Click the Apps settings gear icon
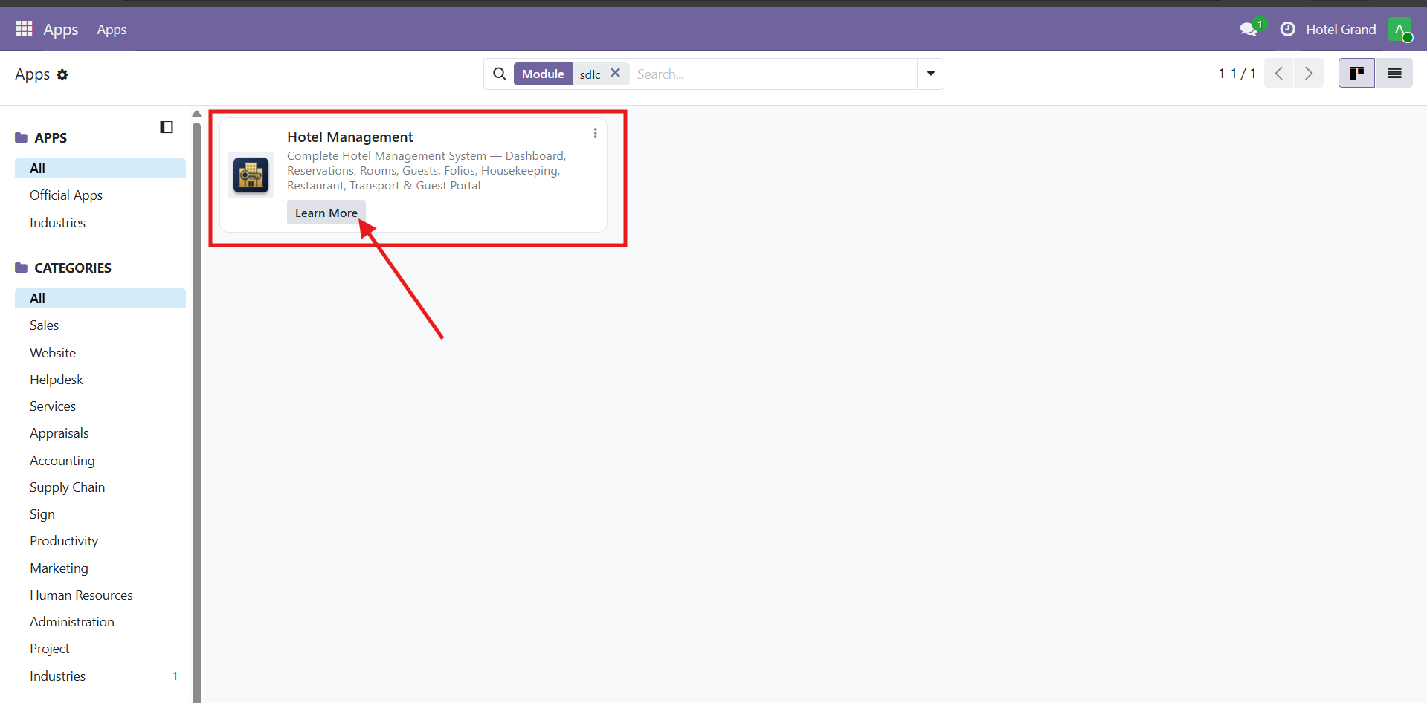The width and height of the screenshot is (1427, 703). 62,75
